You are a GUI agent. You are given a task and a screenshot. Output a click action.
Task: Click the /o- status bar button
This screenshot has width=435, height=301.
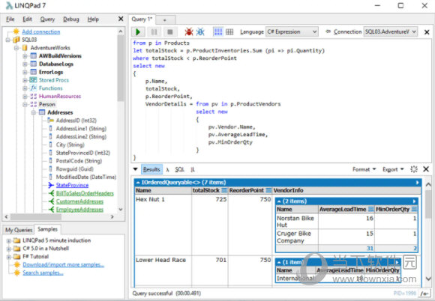pos(424,294)
